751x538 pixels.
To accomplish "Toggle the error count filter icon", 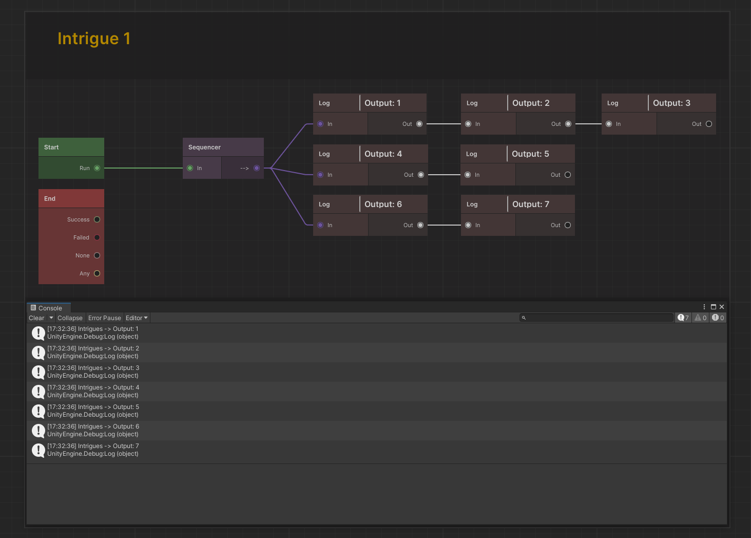I will [x=718, y=318].
